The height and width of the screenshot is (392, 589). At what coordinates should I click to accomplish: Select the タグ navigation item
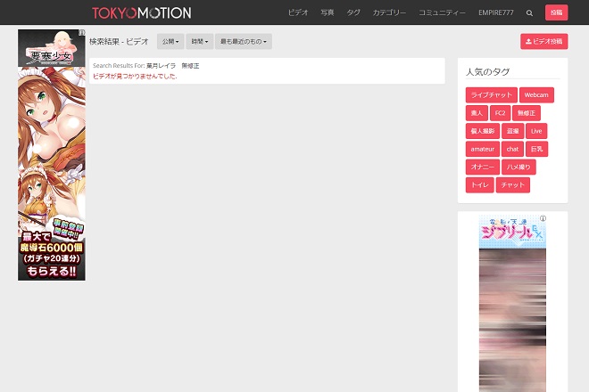click(x=353, y=13)
